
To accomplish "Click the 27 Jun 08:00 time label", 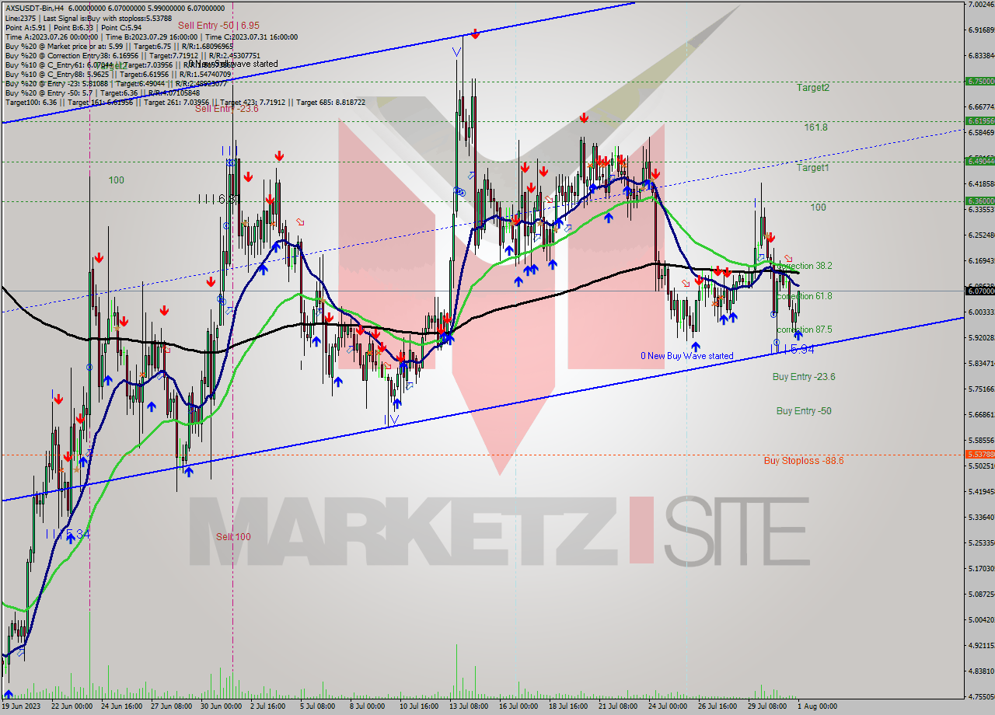I will [170, 706].
